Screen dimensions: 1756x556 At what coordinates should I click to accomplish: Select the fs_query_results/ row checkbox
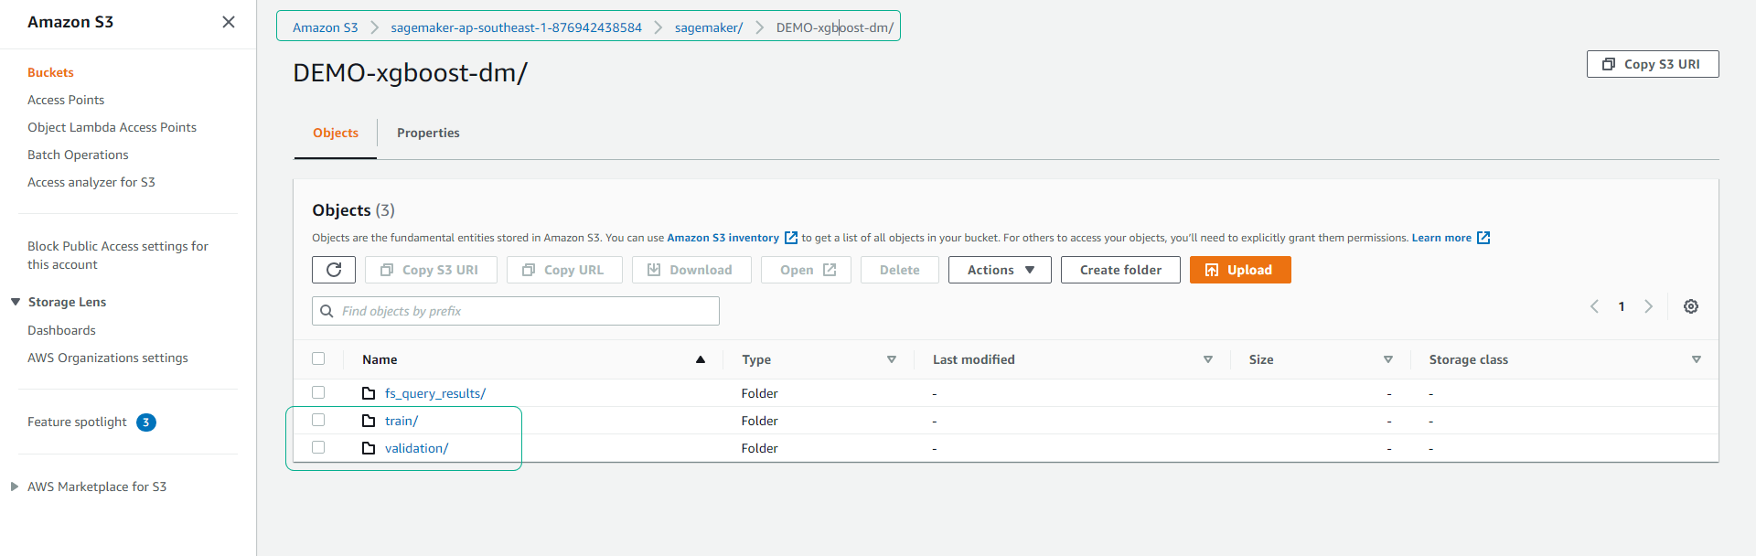[x=318, y=392]
